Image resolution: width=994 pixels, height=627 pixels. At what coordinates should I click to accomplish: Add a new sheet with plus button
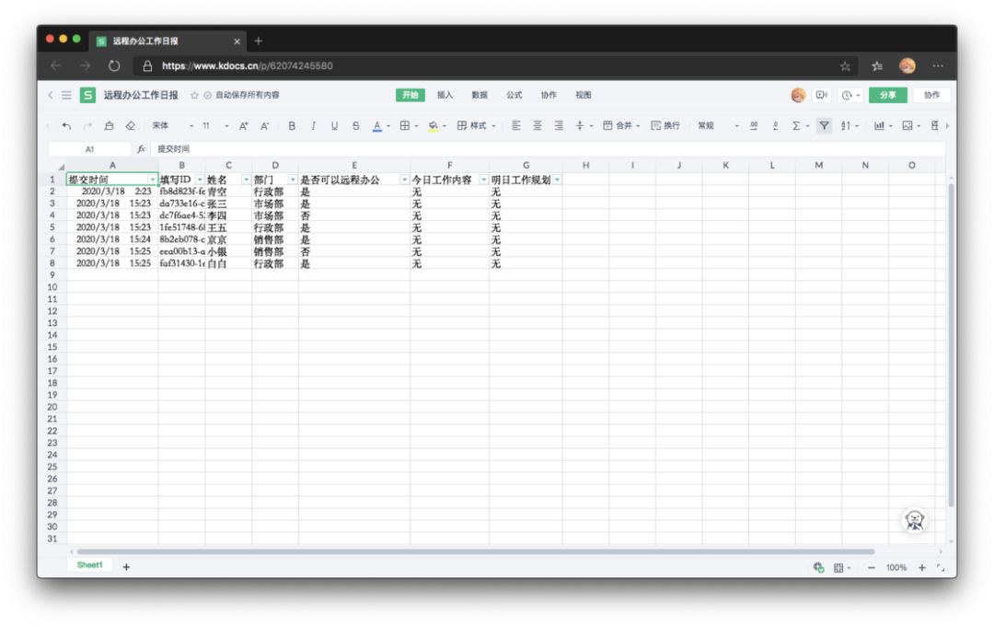(126, 567)
